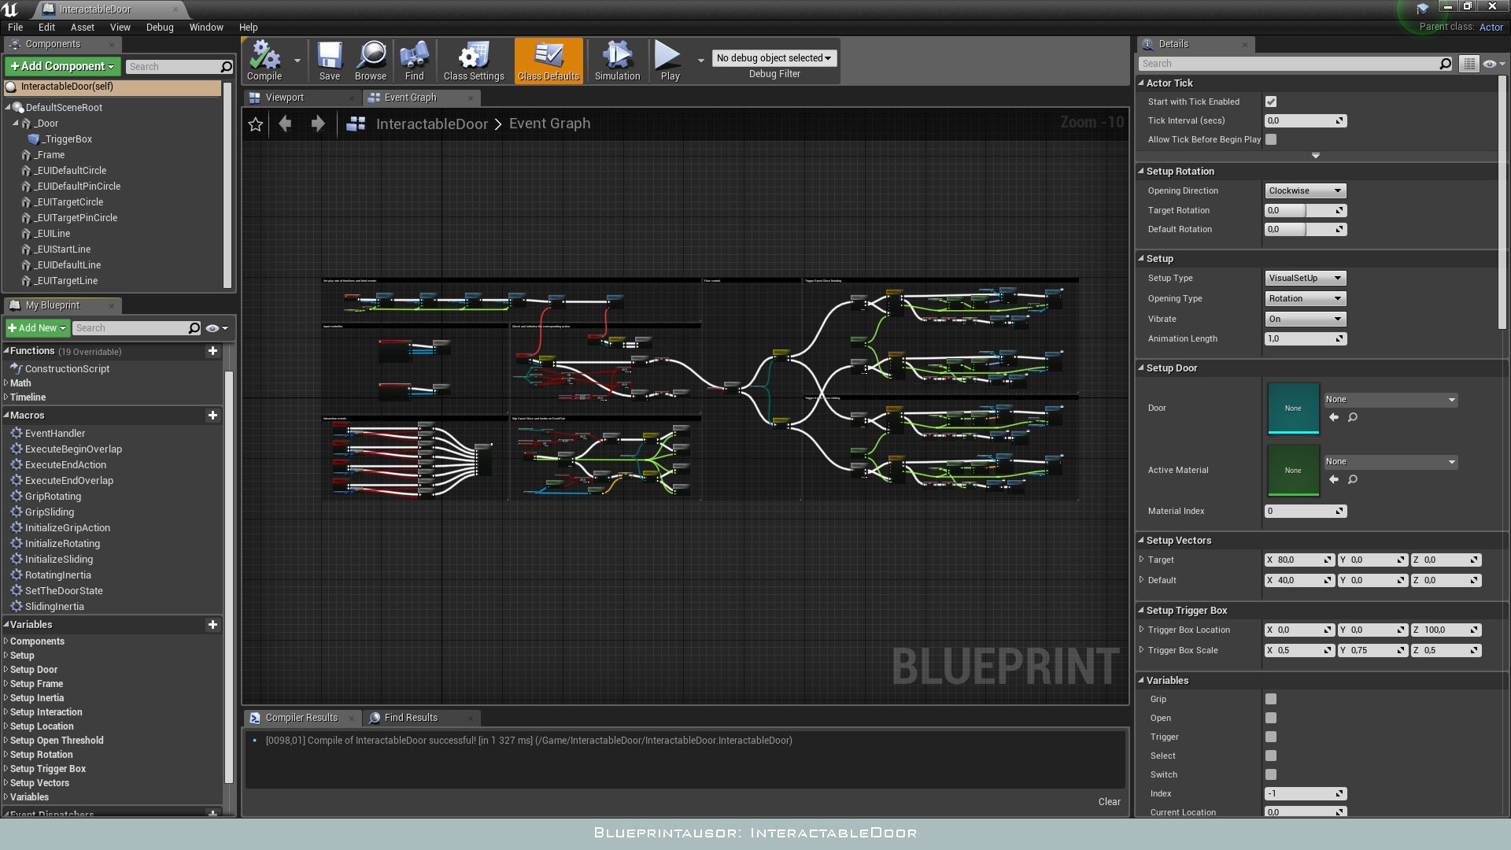Click Clear in the Compiler Results panel
The height and width of the screenshot is (850, 1511).
tap(1110, 801)
